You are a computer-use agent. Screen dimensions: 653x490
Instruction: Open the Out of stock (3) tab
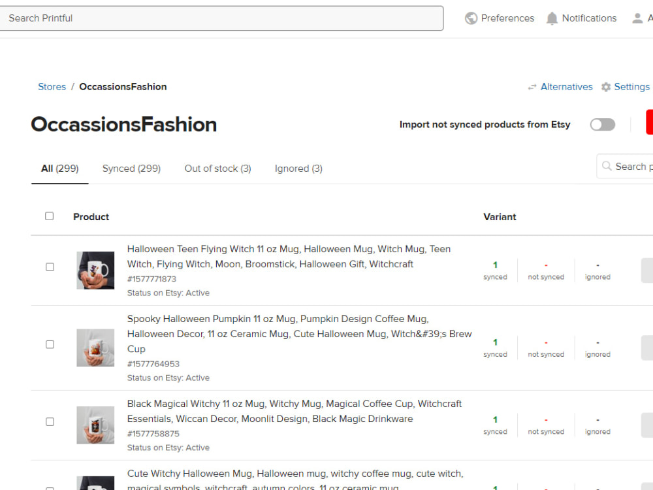217,169
